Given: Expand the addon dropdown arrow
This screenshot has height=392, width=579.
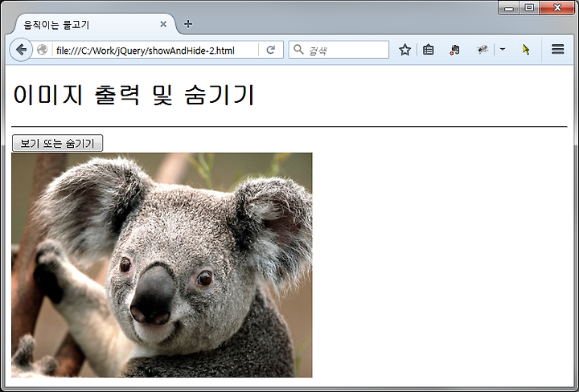Looking at the screenshot, I should click(x=502, y=49).
